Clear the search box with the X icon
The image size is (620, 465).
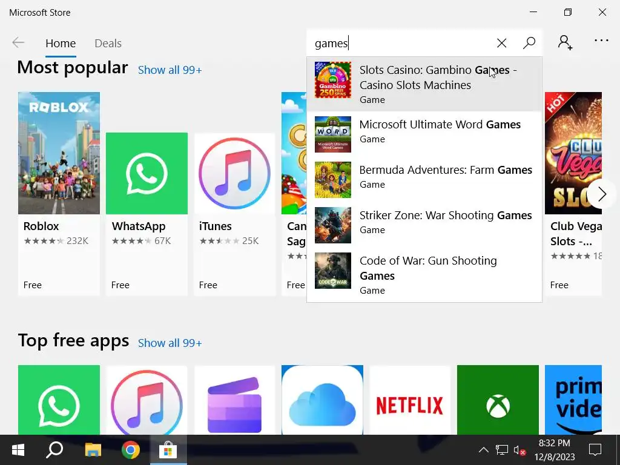(x=501, y=43)
